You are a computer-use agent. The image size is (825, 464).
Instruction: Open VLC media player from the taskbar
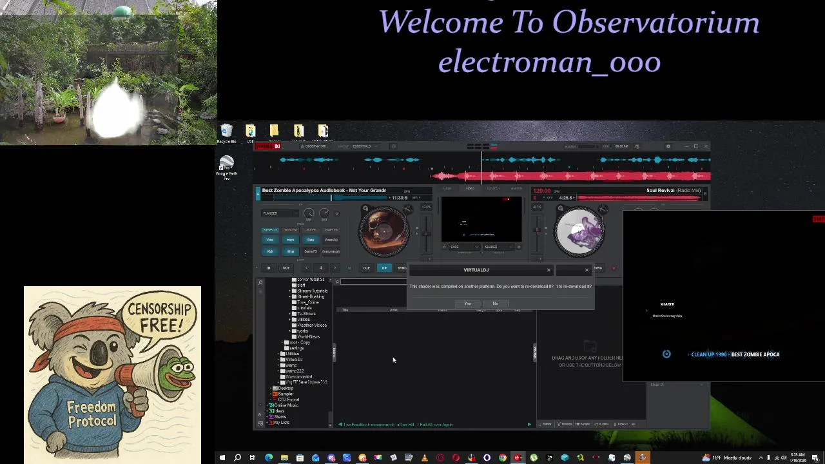[425, 458]
